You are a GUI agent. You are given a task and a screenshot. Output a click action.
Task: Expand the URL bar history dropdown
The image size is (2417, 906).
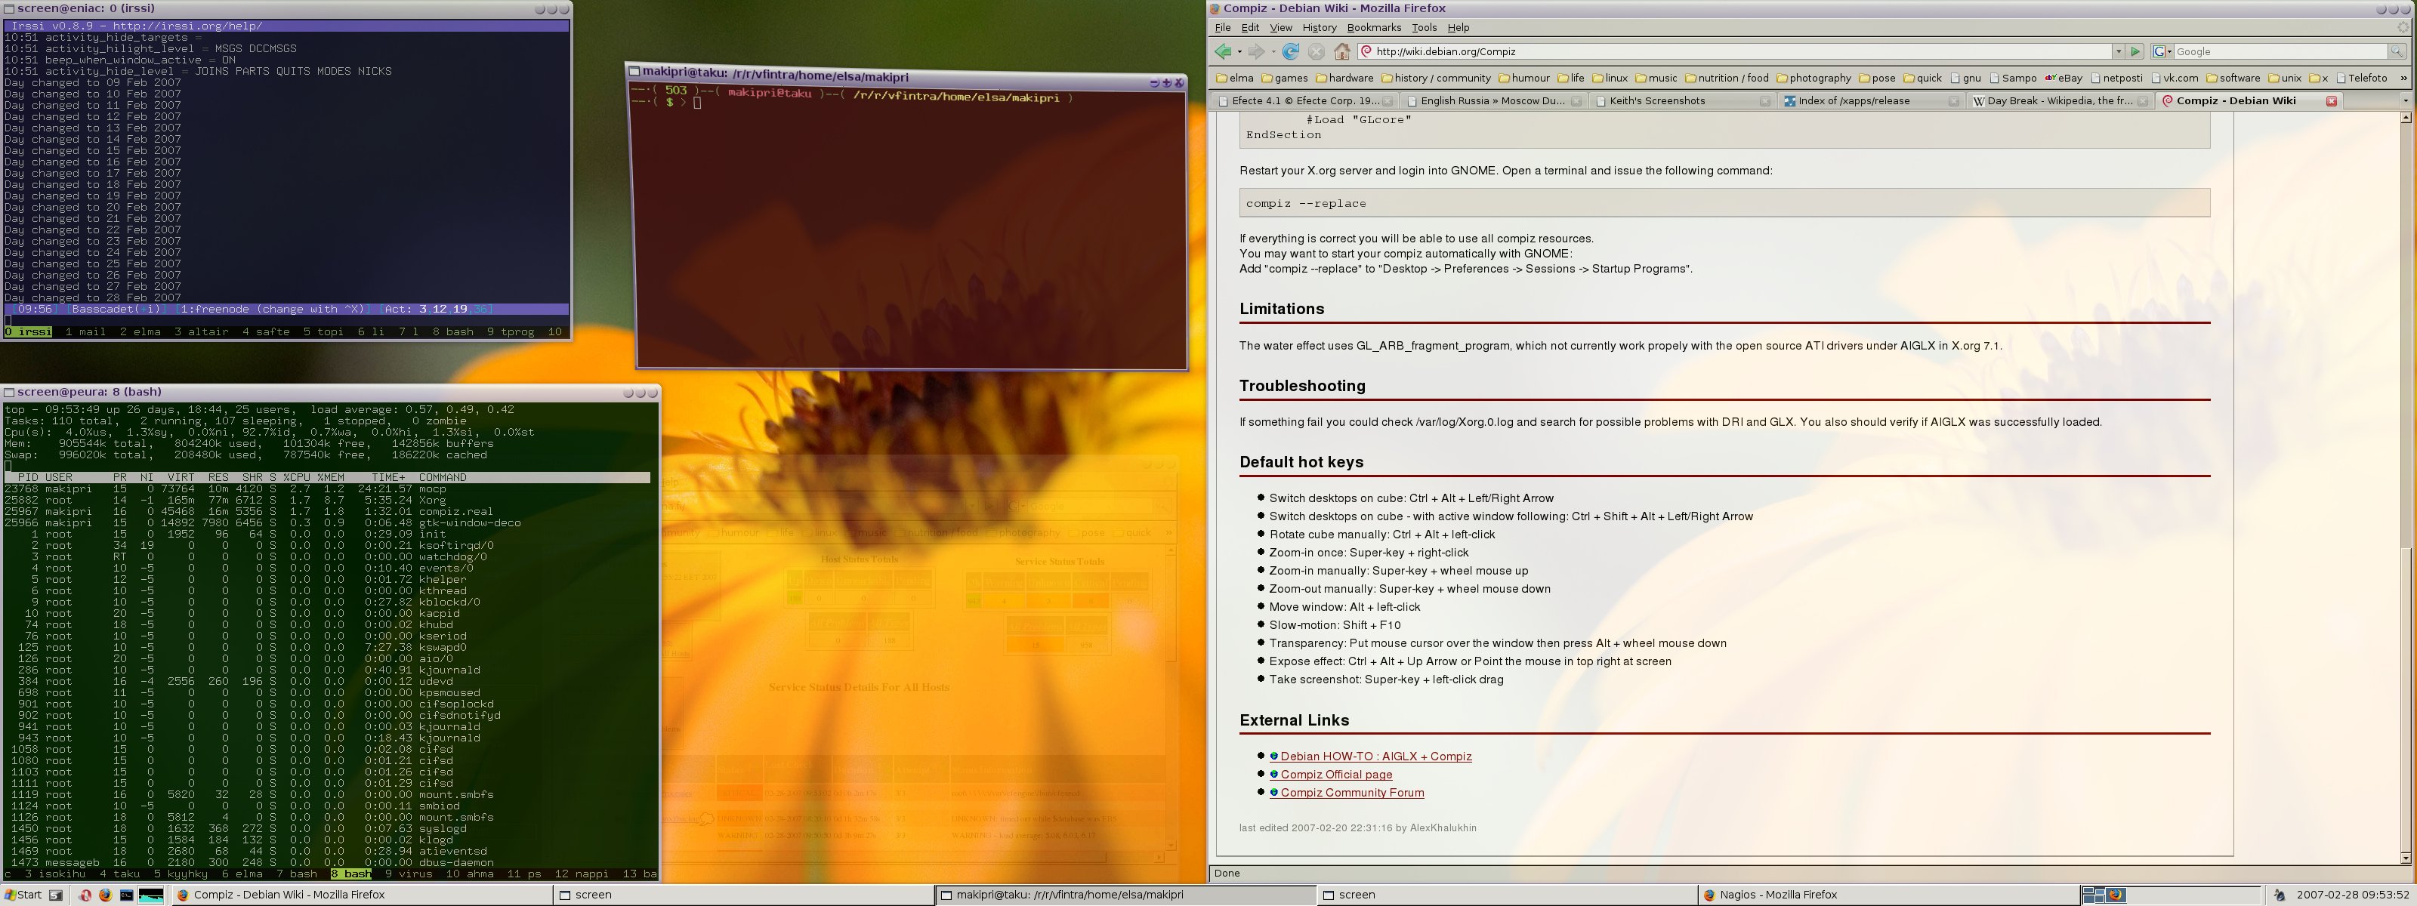tap(2118, 51)
